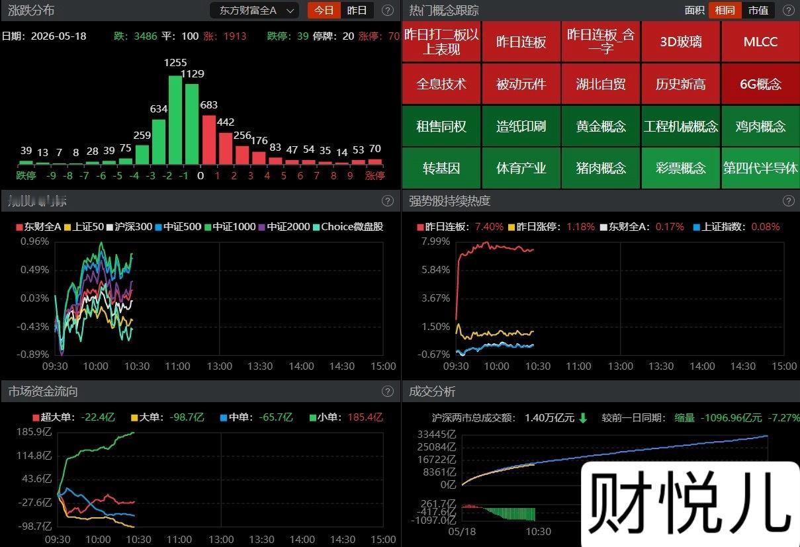Switch distribution to 昨日
Viewport: 800px width, 547px height.
[357, 11]
